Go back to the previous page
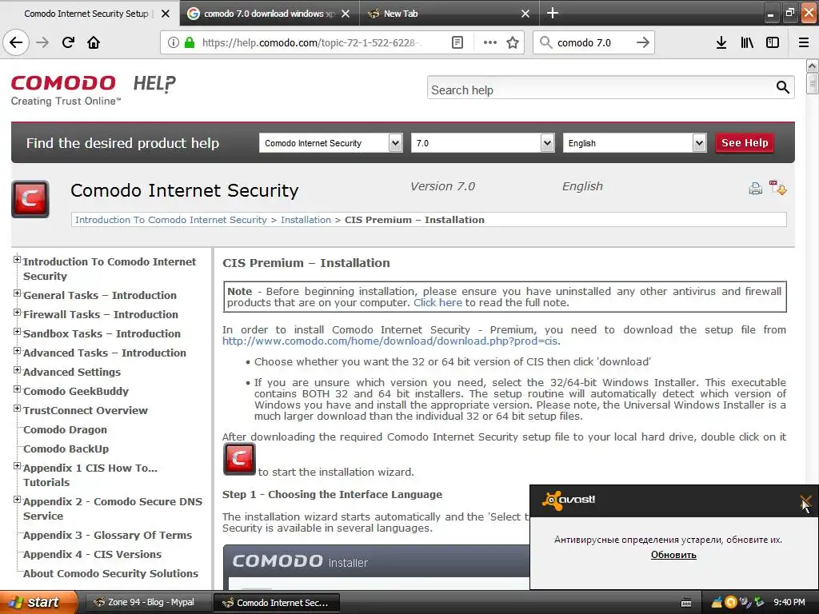Viewport: 819px width, 614px height. (x=16, y=42)
